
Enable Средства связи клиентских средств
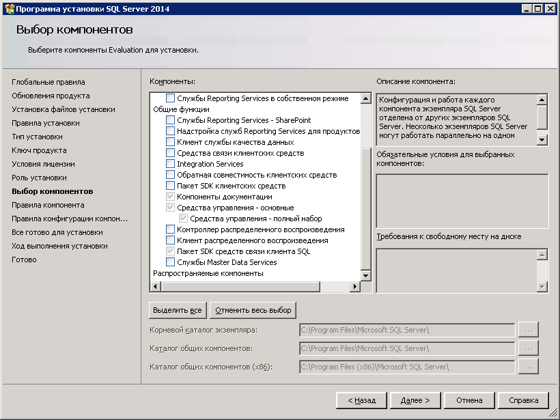coord(170,153)
